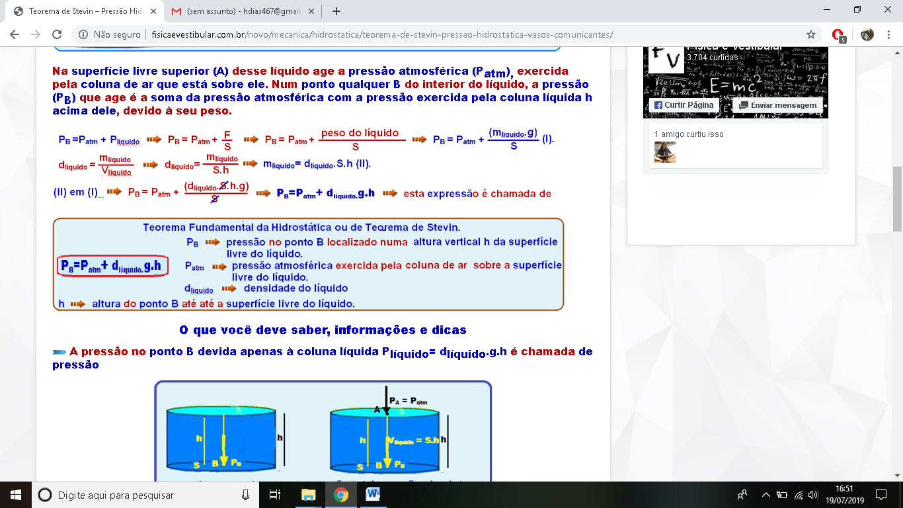Click Enviar mensagem Facebook button
The image size is (903, 508).
coord(778,105)
